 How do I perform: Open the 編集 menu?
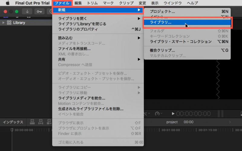pos(78,3)
